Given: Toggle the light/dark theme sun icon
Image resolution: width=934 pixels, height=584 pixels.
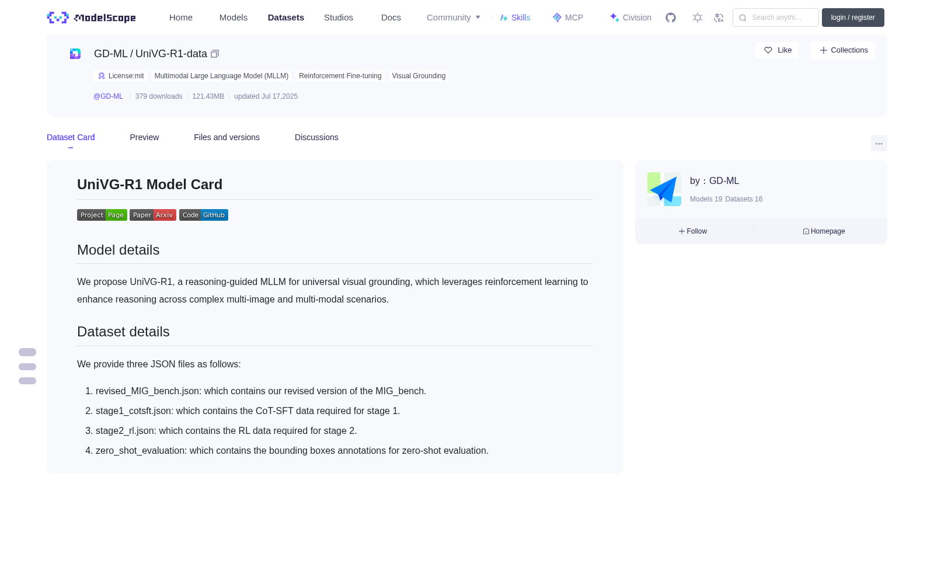Looking at the screenshot, I should [698, 18].
